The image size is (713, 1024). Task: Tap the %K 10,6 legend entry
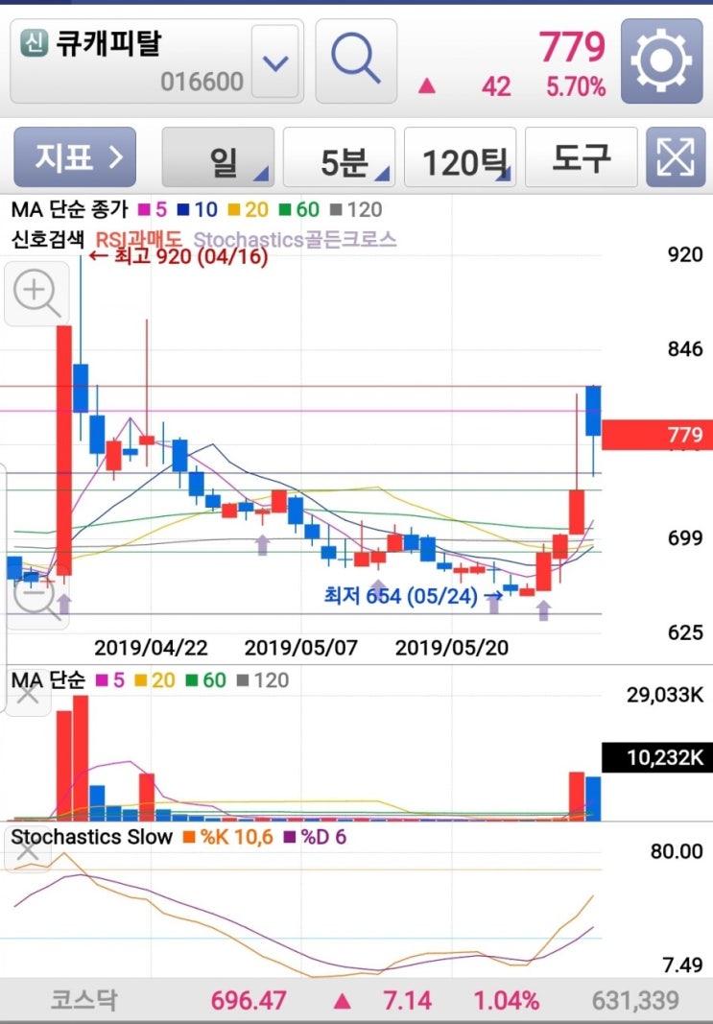point(228,837)
